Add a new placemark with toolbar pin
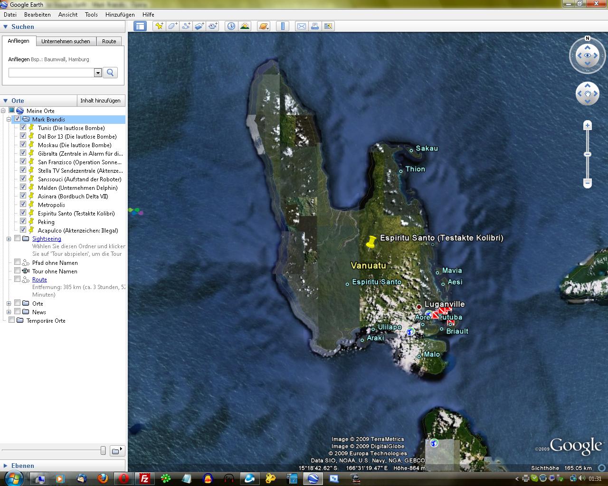This screenshot has width=608, height=486. 159,26
